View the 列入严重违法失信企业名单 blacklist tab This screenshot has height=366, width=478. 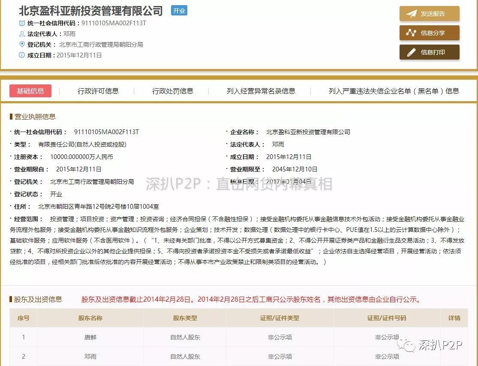(x=394, y=91)
